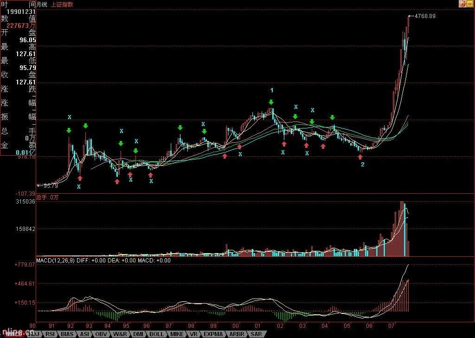Click the +779.07 MACD axis label

[25, 265]
